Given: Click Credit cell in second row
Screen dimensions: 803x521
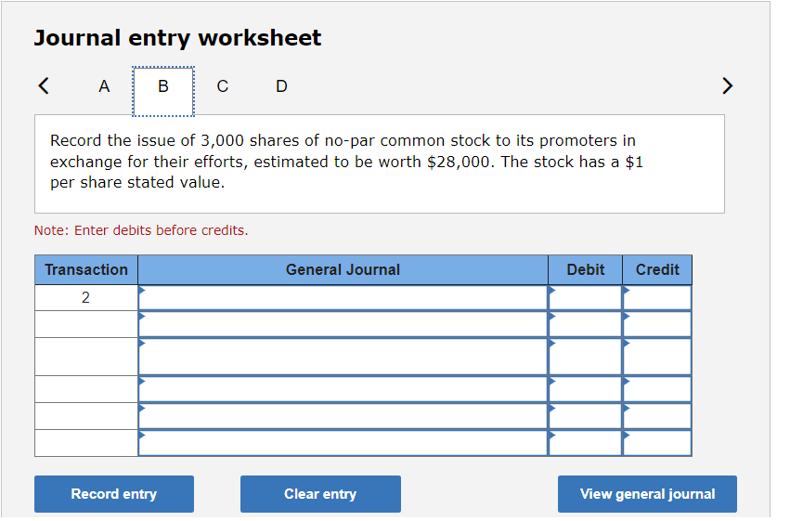Looking at the screenshot, I should click(657, 324).
